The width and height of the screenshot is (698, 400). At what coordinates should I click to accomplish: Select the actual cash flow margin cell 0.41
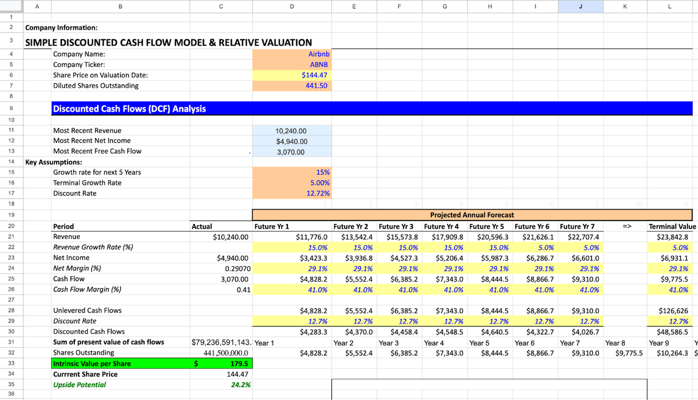click(x=221, y=290)
